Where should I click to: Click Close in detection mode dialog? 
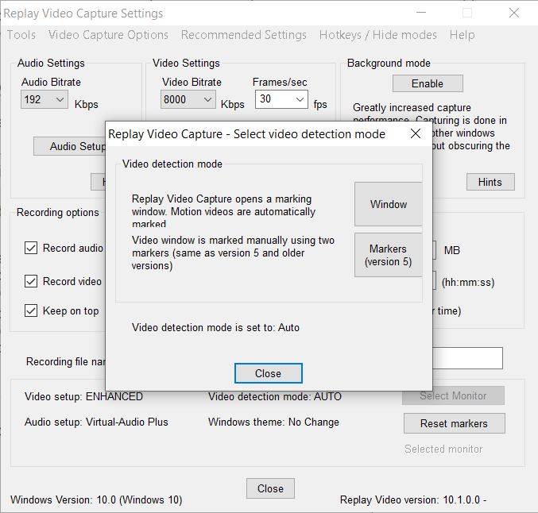[269, 373]
